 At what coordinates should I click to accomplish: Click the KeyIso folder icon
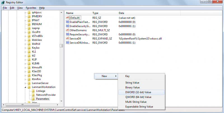[29, 48]
